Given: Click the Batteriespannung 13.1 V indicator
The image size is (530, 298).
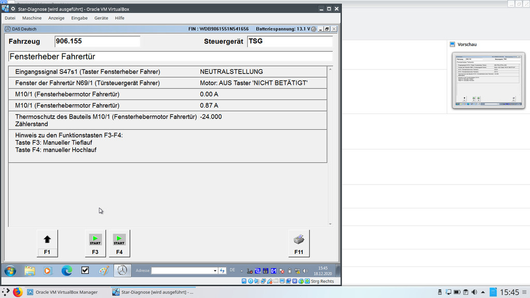Looking at the screenshot, I should (283, 29).
